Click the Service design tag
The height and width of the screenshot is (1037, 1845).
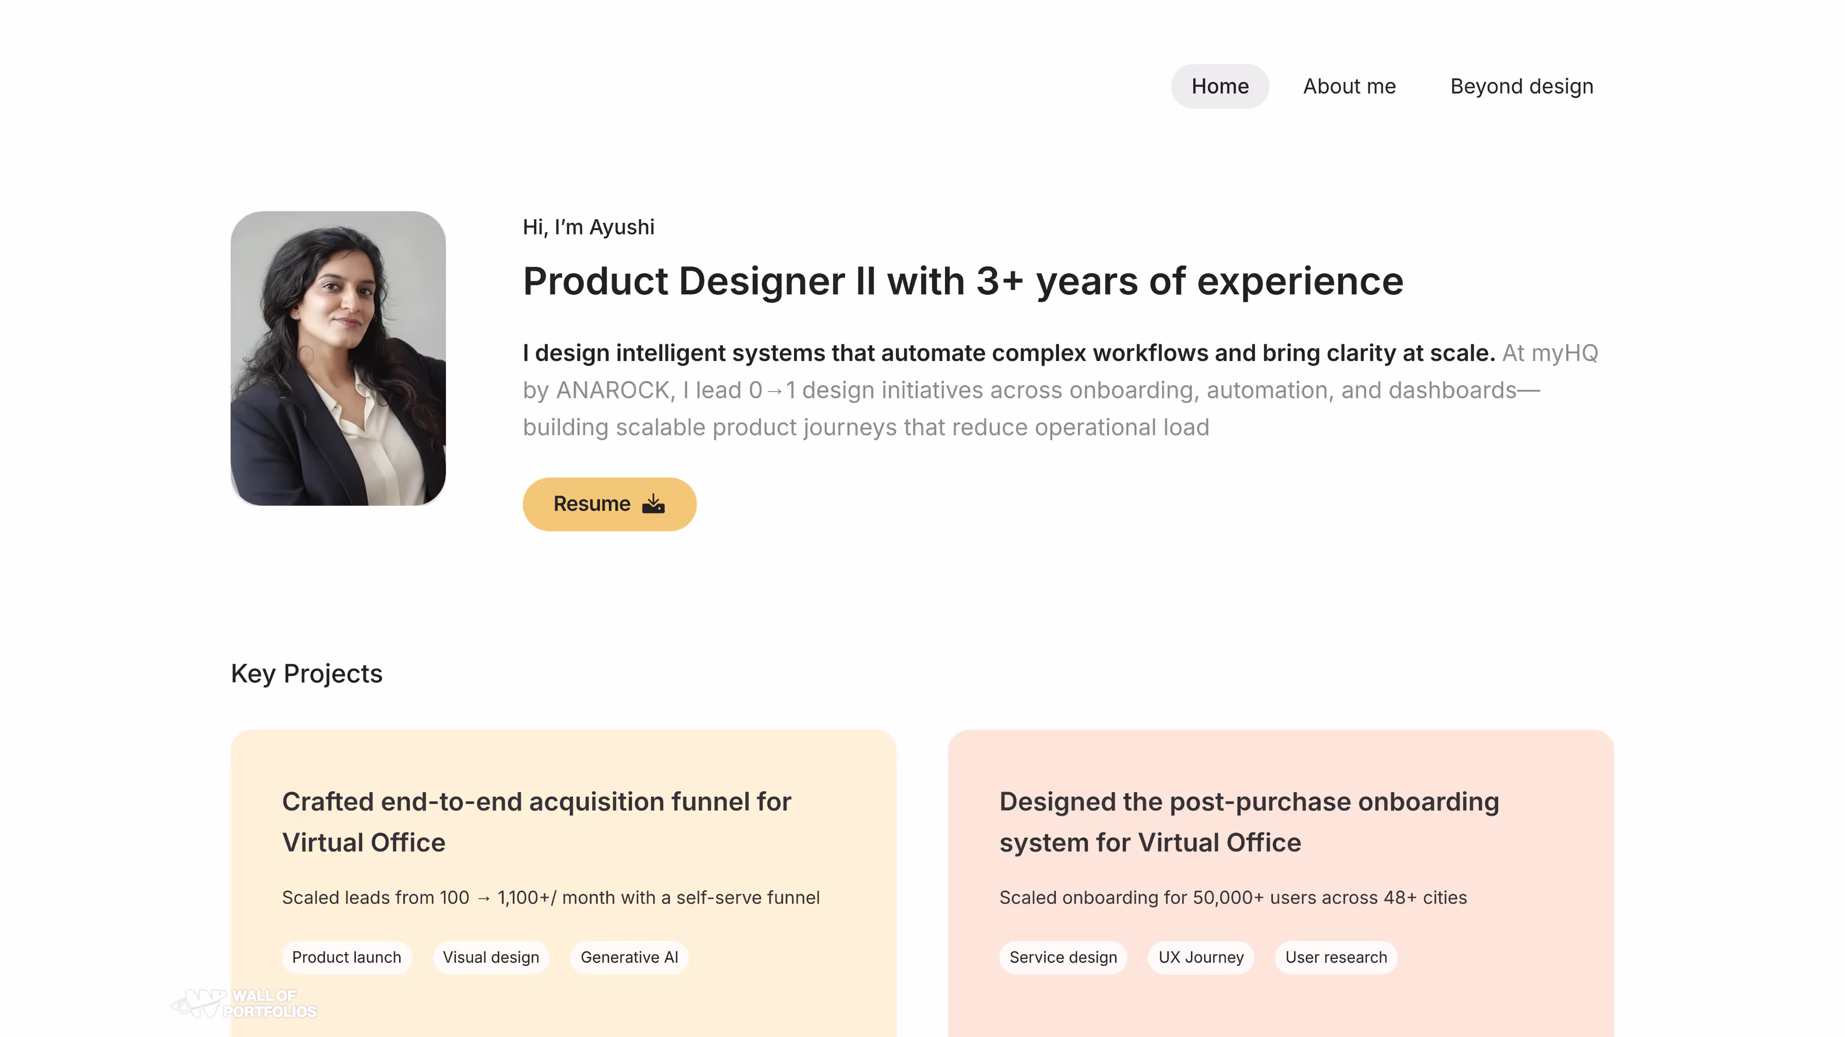(x=1063, y=957)
